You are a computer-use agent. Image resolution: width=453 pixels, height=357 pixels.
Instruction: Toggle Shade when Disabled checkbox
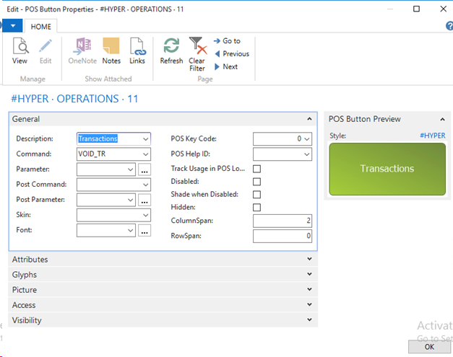click(256, 195)
